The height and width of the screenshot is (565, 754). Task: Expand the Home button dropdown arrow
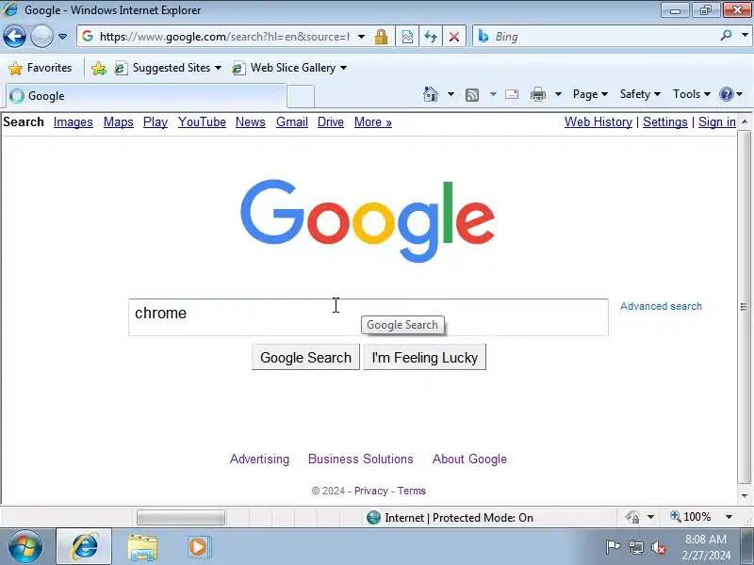click(451, 94)
